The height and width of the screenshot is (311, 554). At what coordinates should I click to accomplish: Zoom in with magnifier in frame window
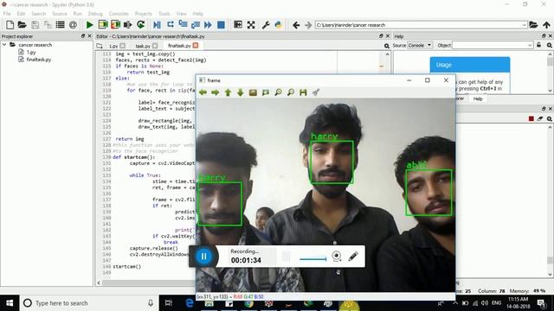(279, 92)
